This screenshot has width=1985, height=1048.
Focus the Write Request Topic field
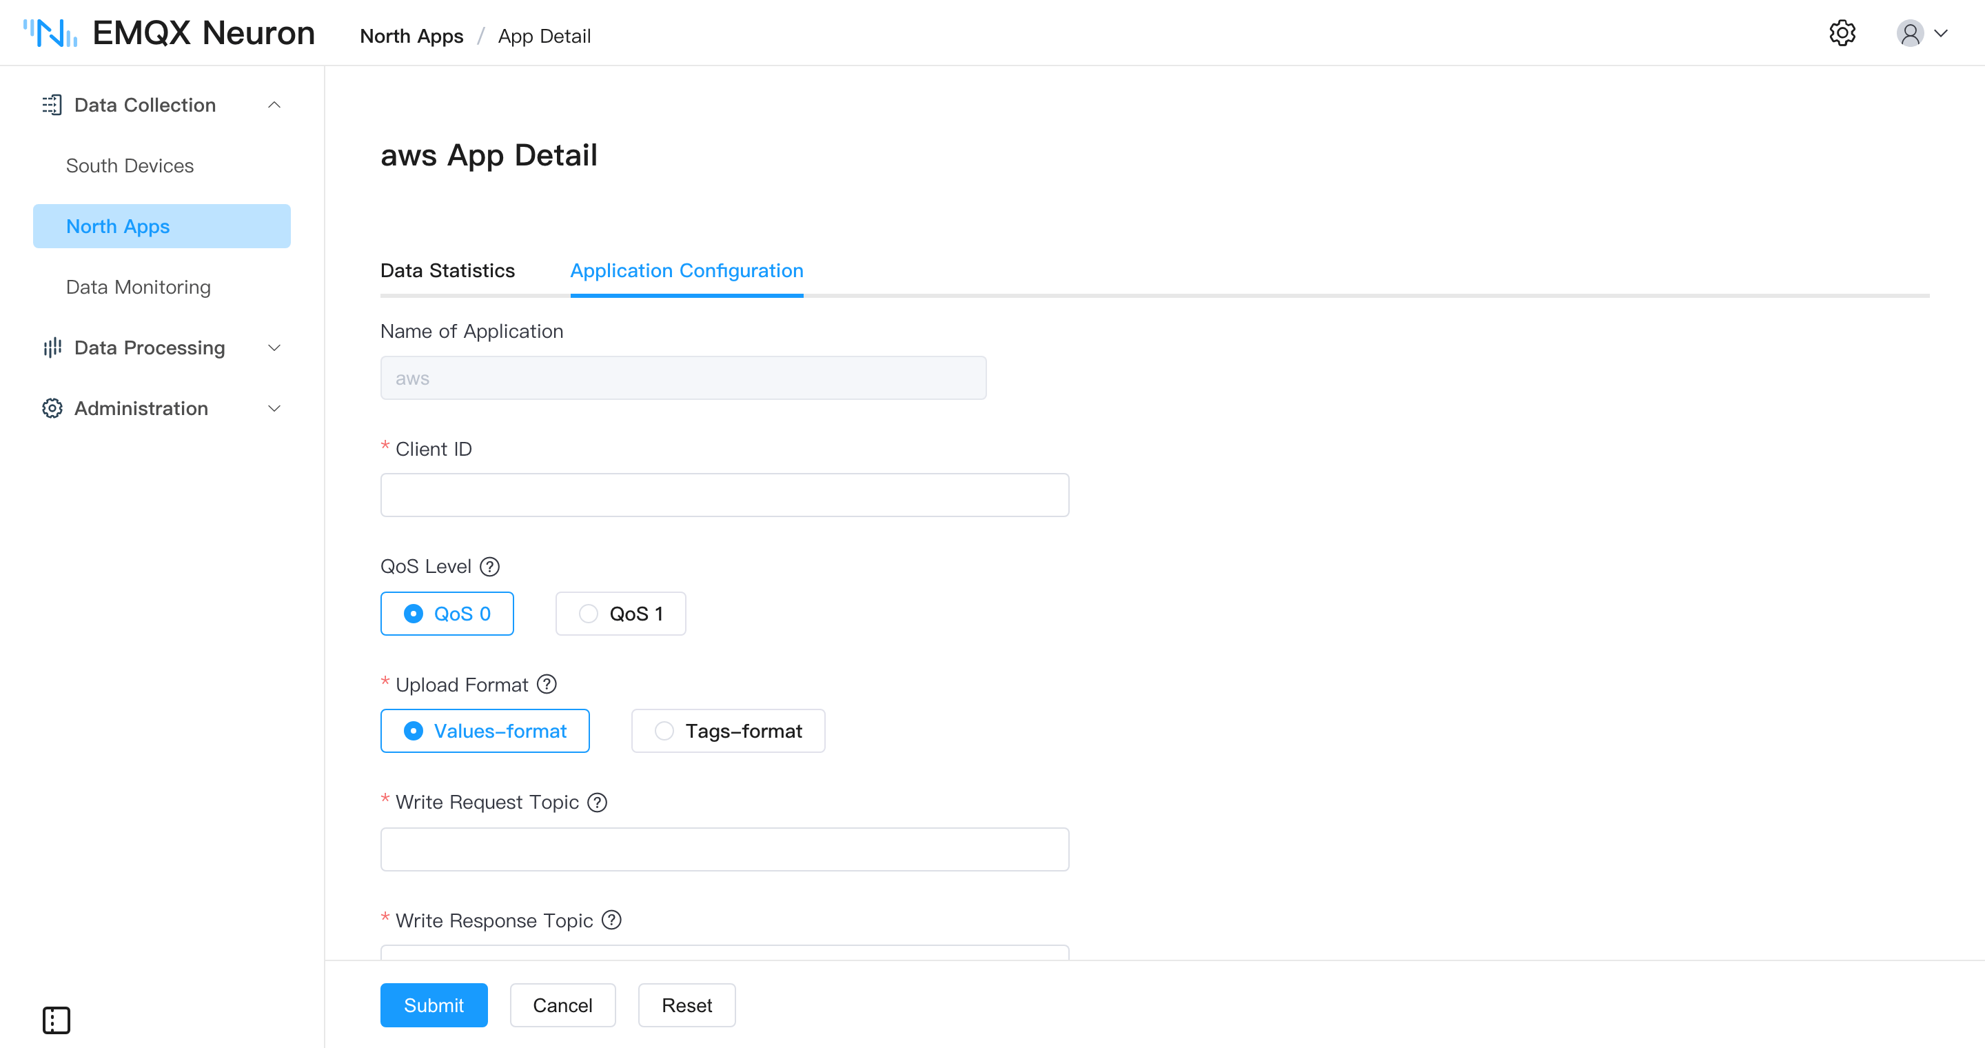[x=724, y=849]
